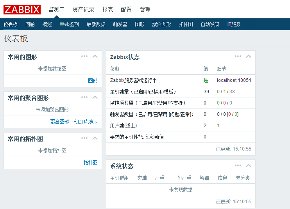Image resolution: width=290 pixels, height=209 pixels.
Task: Click the 参数 column header in the Zabbix状态 widget
Action: pos(115,69)
